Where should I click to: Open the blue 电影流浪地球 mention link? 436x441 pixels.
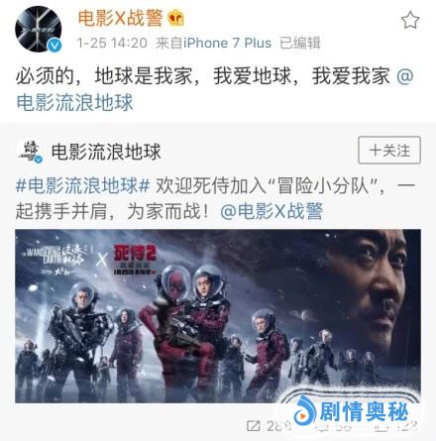(x=74, y=102)
